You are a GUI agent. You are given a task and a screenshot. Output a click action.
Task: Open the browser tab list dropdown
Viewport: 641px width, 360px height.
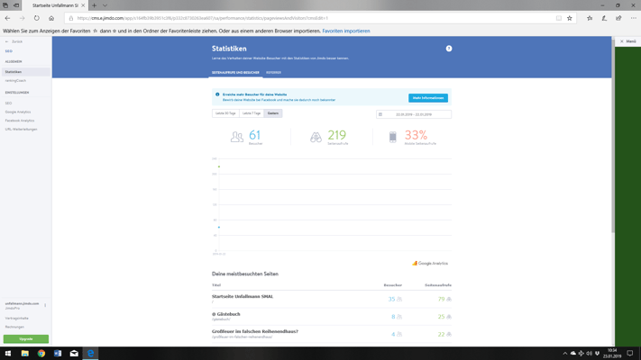coord(105,5)
